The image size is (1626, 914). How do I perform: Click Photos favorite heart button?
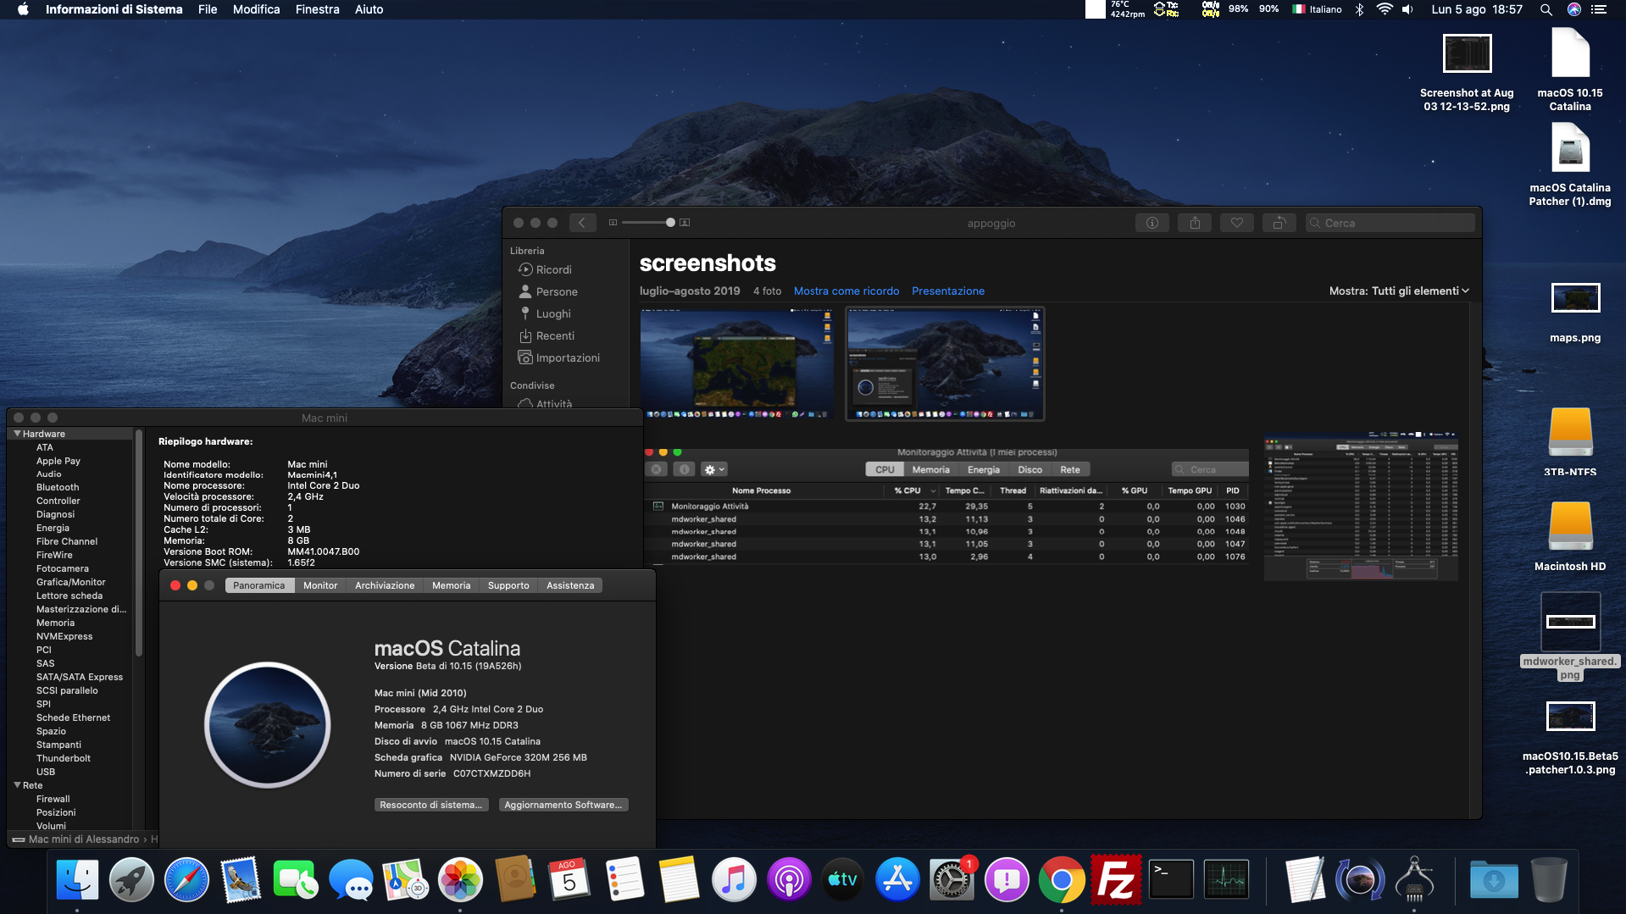1236,223
